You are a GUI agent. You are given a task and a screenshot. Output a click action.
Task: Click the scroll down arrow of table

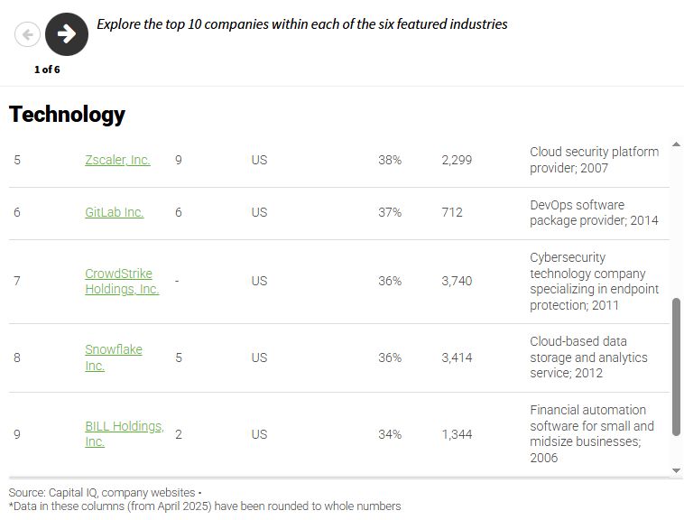[x=676, y=470]
